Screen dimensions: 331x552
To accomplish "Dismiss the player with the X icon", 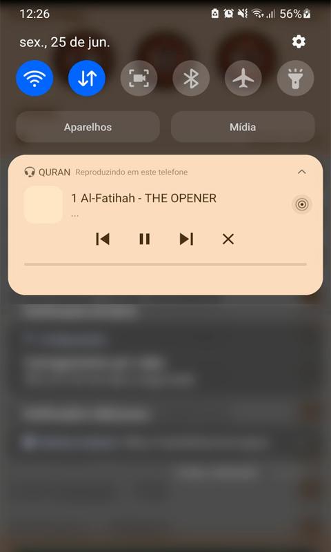I will pos(228,239).
